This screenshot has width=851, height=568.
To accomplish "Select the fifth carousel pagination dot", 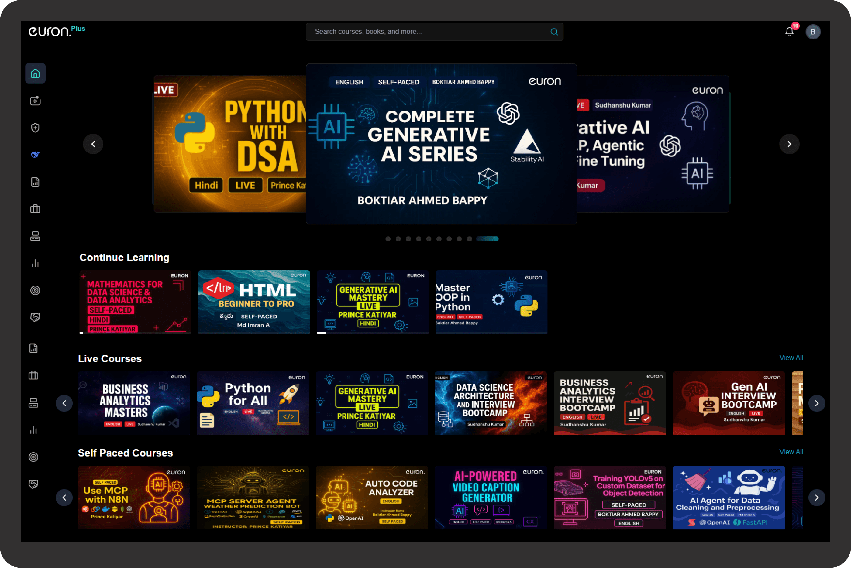I will 429,239.
